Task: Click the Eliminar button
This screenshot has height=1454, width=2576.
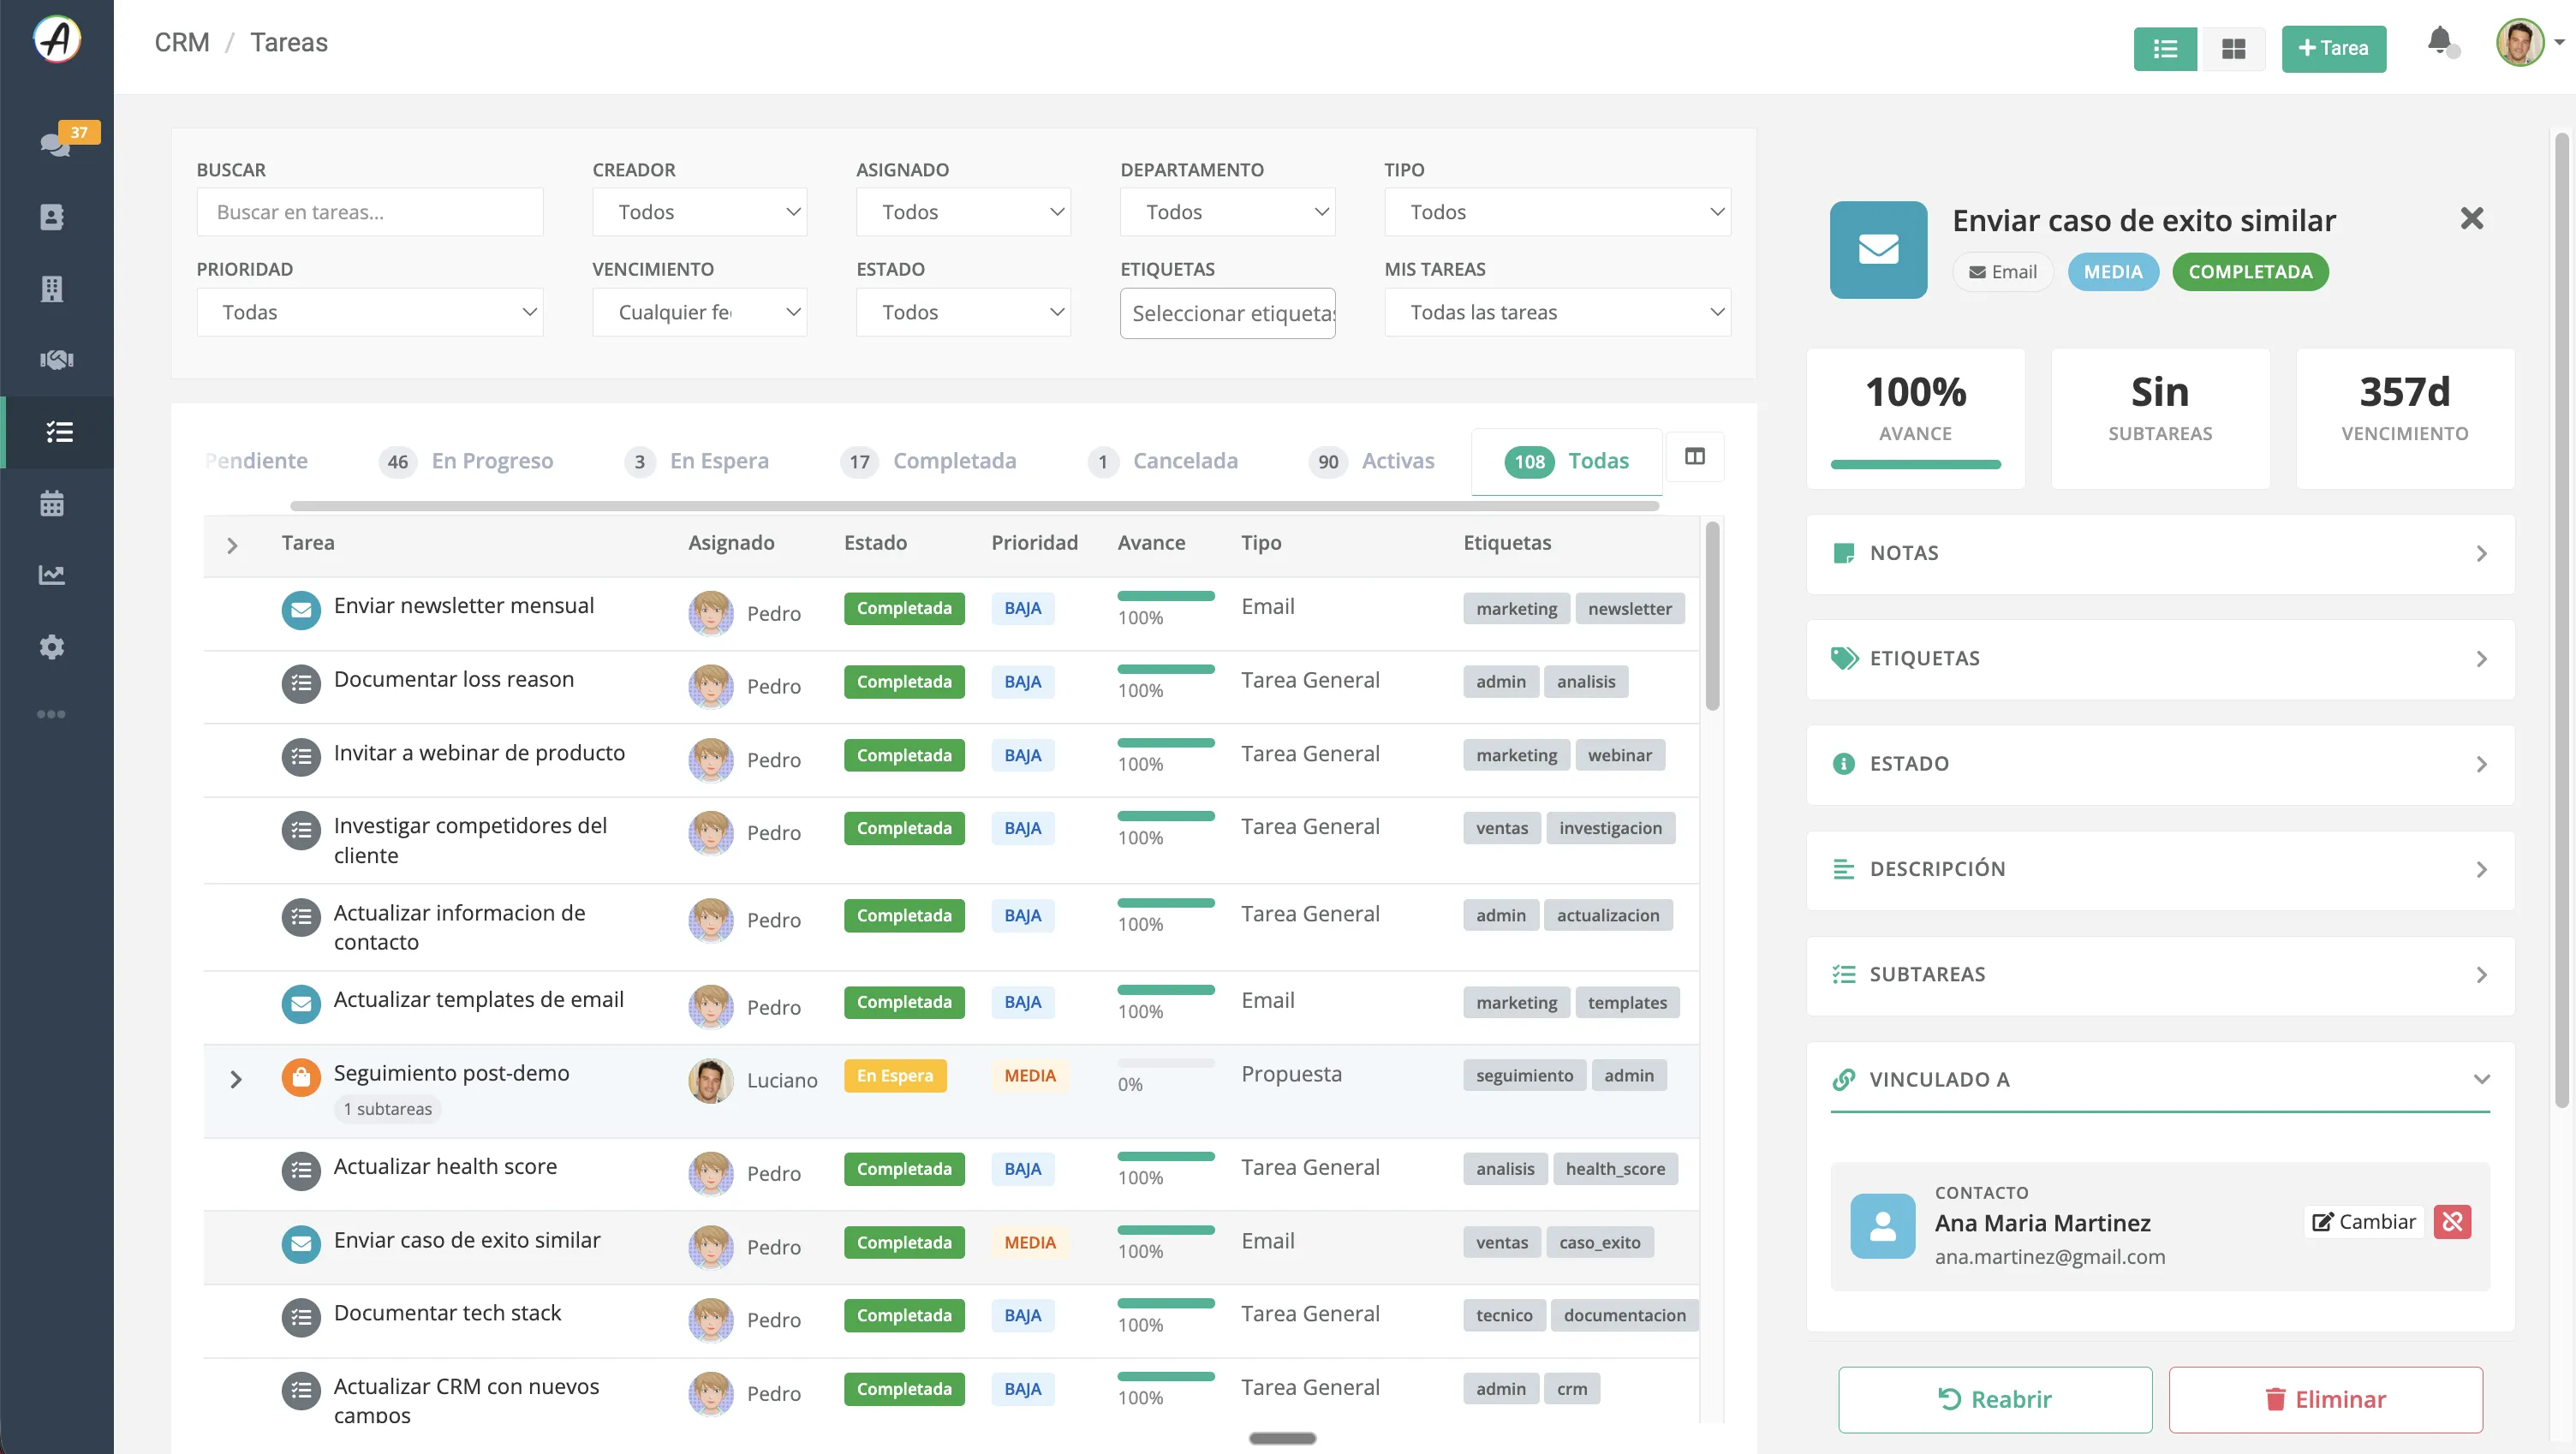Action: (2325, 1399)
